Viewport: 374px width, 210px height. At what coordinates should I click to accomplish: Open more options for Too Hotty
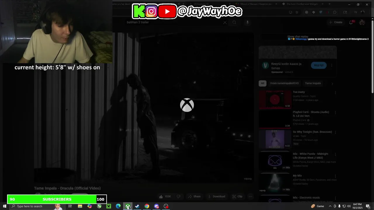pyautogui.click(x=335, y=92)
